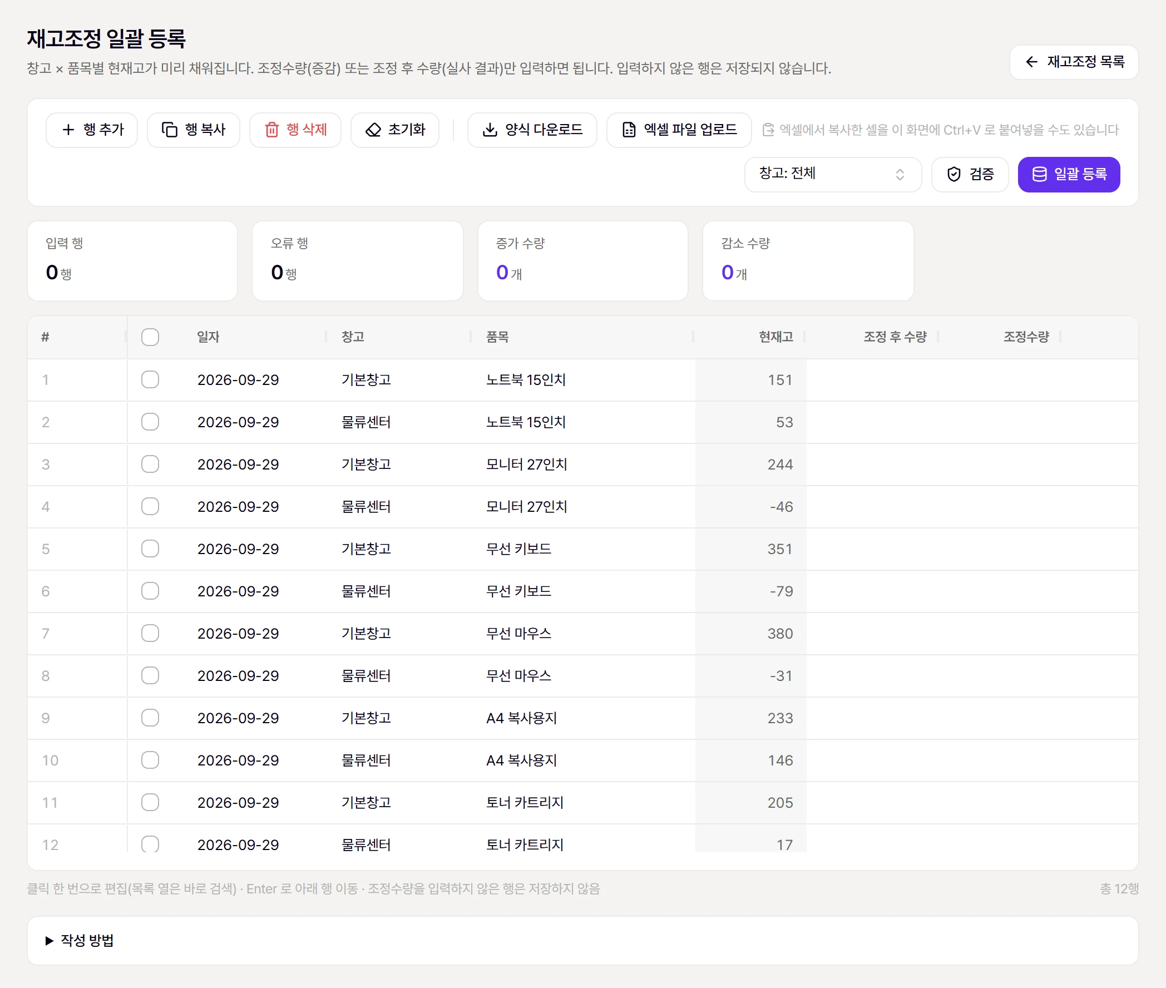Check row 1 기본창고 노트북 15인치
The image size is (1166, 988).
(150, 380)
